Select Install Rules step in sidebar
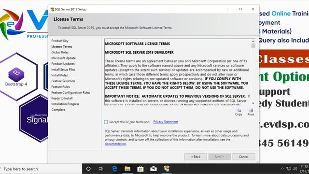Screen dimensions: 309x174 [x=59, y=75]
